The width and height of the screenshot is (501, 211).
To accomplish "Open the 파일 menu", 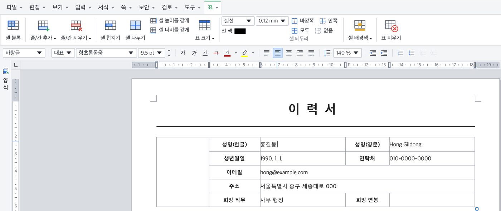I will [x=14, y=7].
